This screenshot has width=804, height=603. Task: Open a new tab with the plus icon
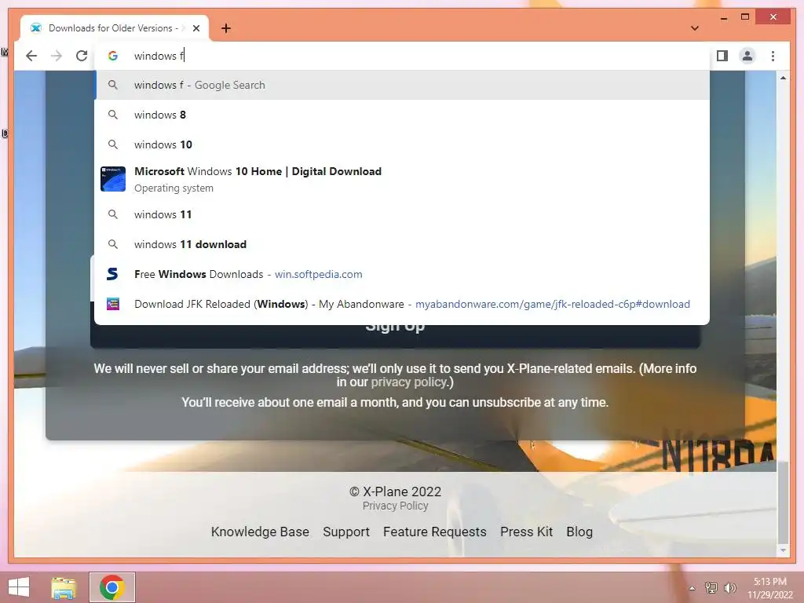[x=225, y=28]
